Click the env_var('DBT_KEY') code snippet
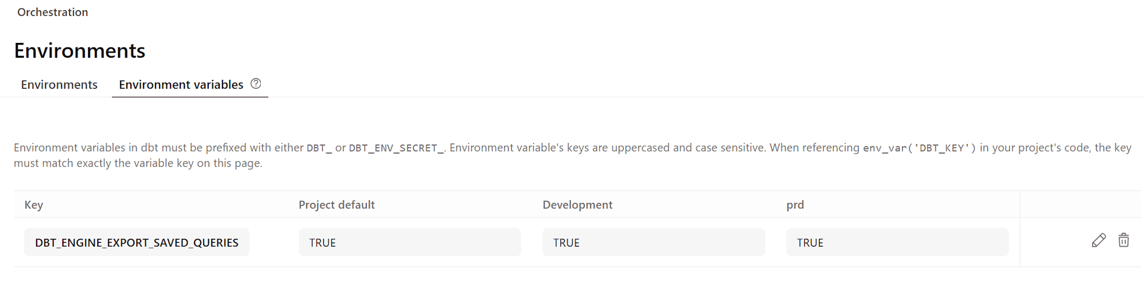The width and height of the screenshot is (1144, 282). pyautogui.click(x=919, y=148)
